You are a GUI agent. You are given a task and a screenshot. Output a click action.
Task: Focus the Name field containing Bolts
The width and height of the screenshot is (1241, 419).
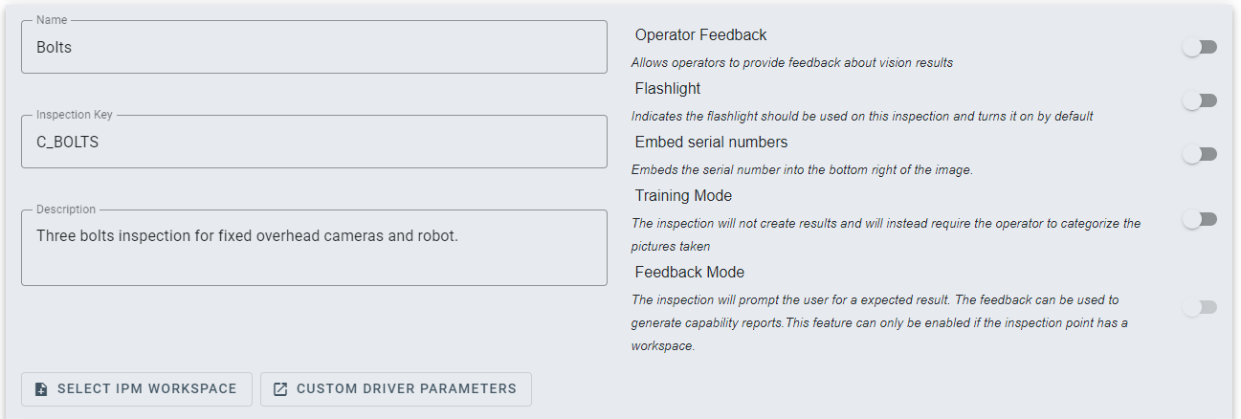[314, 47]
